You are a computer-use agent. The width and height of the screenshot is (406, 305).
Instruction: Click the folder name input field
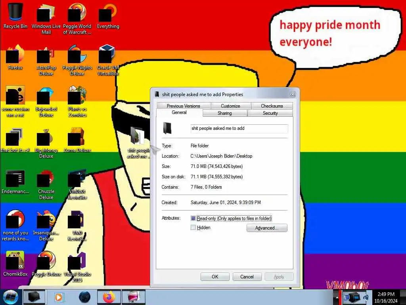(239, 128)
